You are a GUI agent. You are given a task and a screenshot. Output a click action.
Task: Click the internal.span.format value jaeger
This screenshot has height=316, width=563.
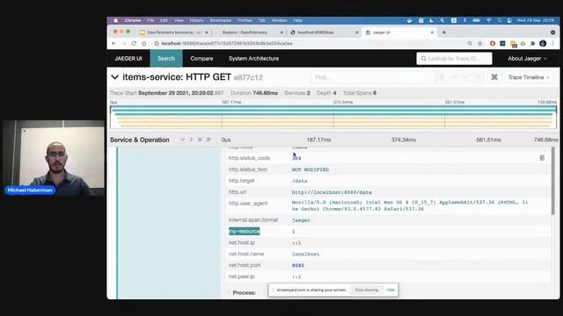point(301,220)
